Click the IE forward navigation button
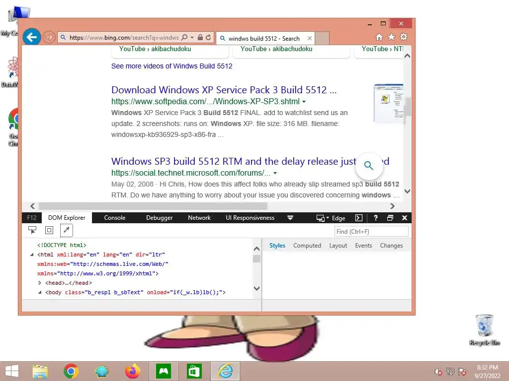Screen dimensions: 509x381 point(49,38)
